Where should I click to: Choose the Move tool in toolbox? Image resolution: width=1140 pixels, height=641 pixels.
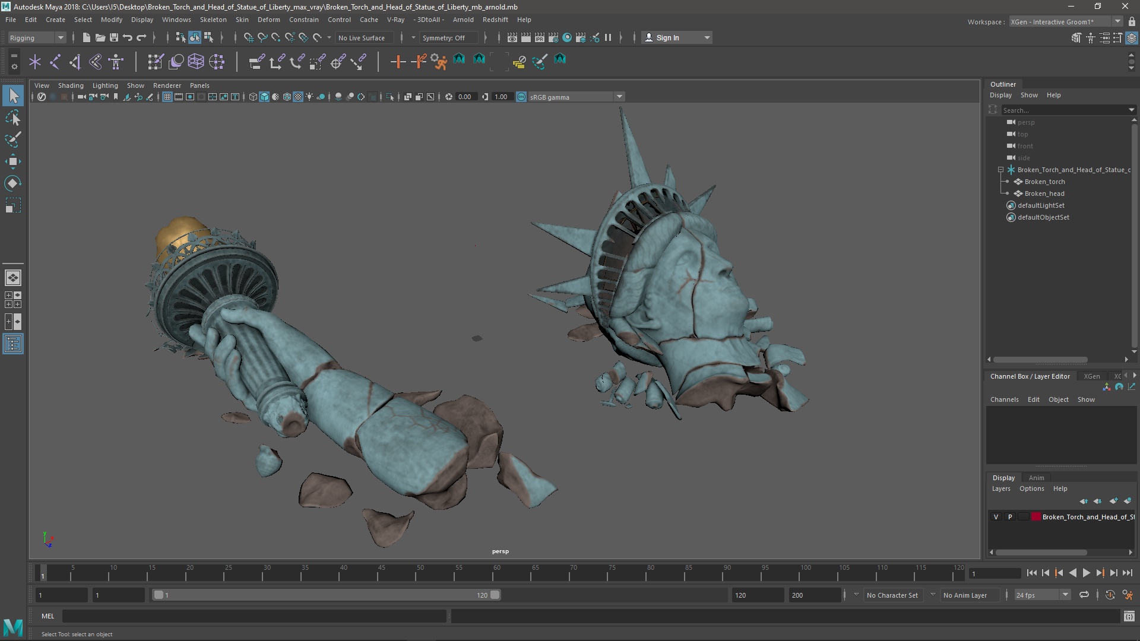click(13, 161)
